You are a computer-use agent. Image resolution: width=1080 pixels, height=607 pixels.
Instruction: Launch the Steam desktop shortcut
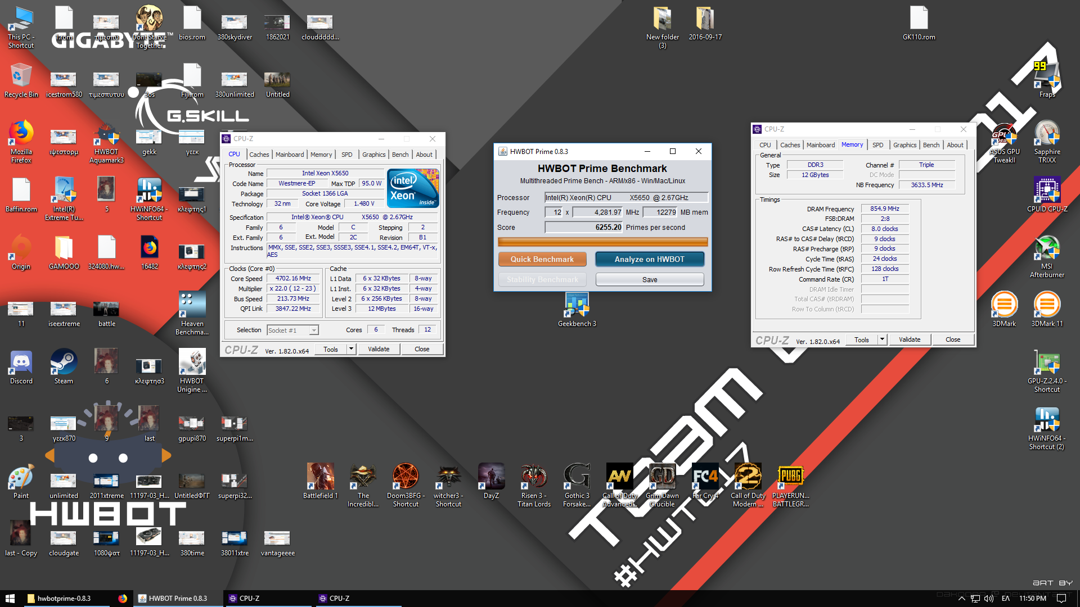coord(64,366)
